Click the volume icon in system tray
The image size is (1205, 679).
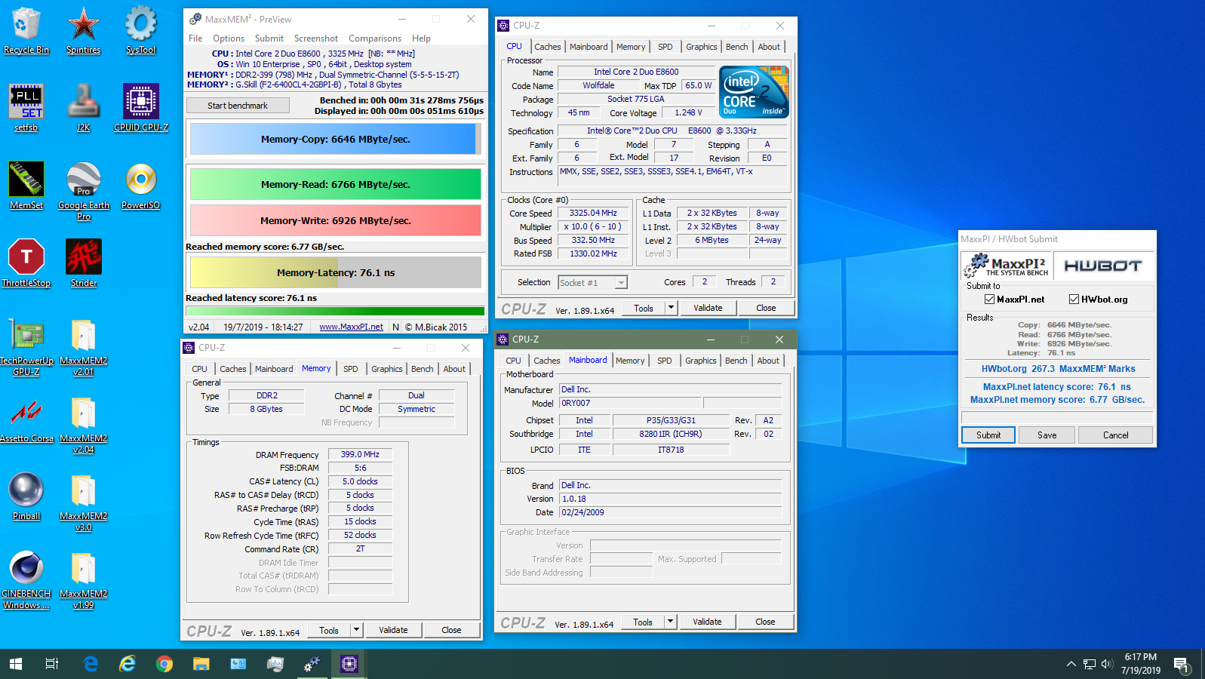point(1107,665)
